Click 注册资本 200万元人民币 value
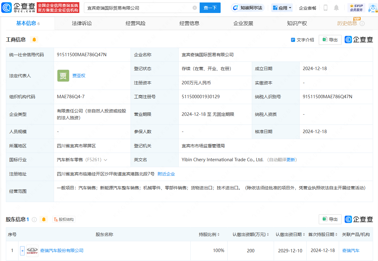The image size is (378, 261). (196, 83)
